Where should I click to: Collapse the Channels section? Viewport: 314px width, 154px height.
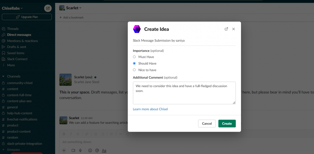coord(3,76)
